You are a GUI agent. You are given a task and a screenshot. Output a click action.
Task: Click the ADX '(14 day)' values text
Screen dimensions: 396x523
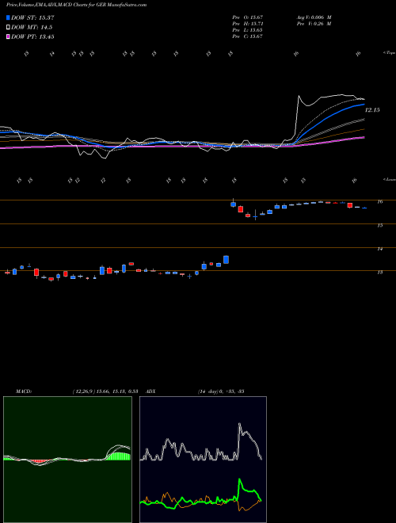[x=221, y=391]
